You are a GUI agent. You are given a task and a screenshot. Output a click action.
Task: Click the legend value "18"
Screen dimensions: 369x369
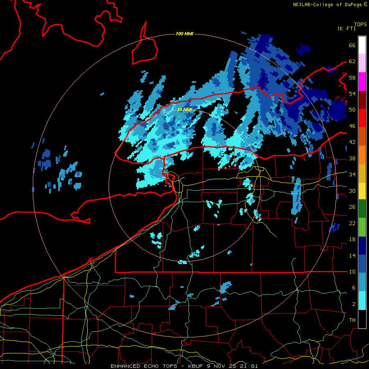[352, 239]
